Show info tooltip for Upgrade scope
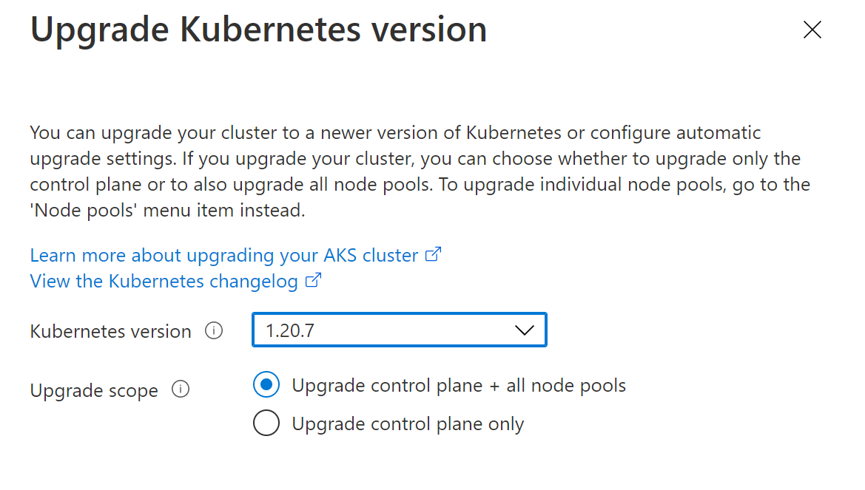 (181, 389)
